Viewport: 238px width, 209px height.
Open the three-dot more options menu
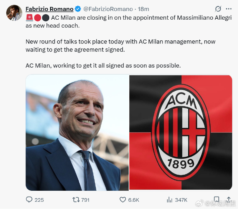[228, 9]
